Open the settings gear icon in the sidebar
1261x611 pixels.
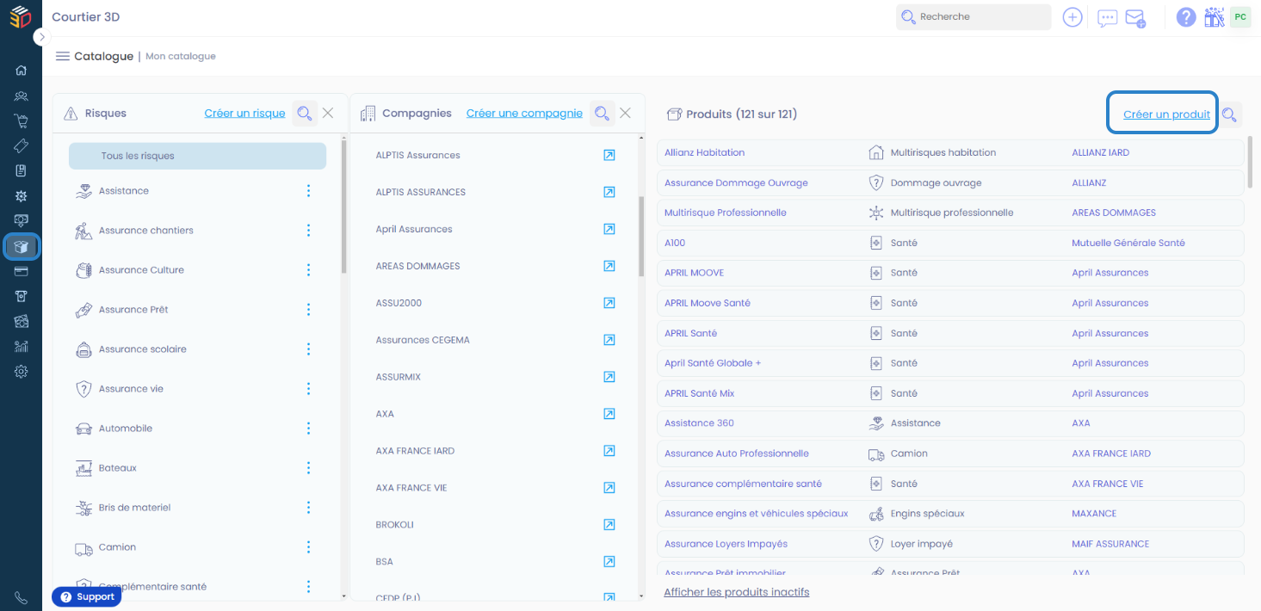21,372
